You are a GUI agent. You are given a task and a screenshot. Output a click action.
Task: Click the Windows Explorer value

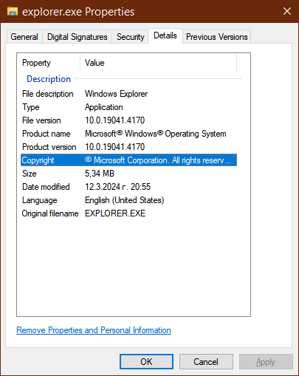tap(116, 94)
